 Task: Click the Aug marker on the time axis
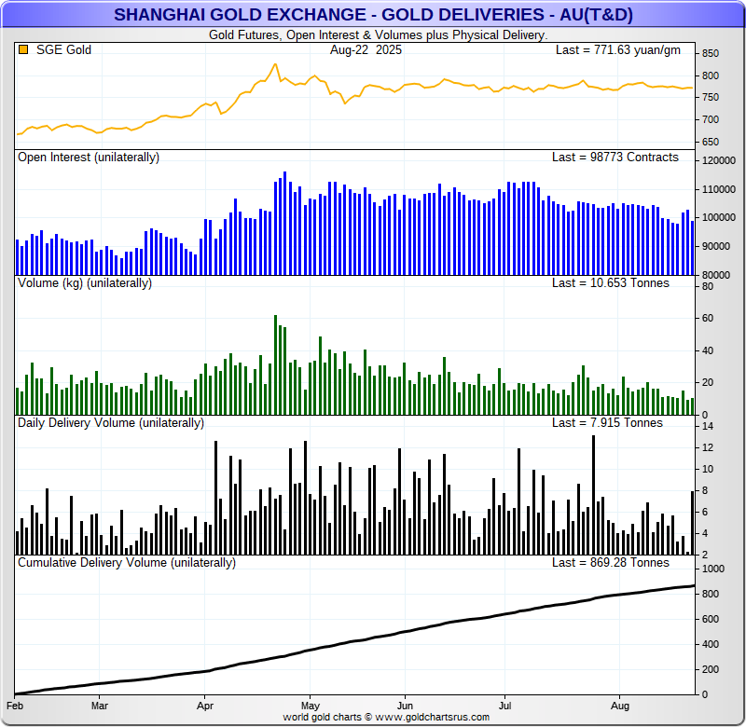coord(619,706)
